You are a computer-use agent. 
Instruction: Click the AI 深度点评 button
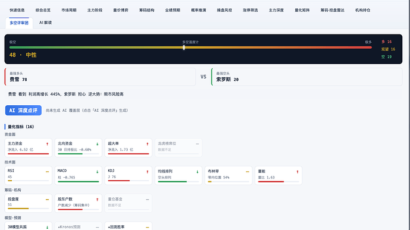click(23, 111)
